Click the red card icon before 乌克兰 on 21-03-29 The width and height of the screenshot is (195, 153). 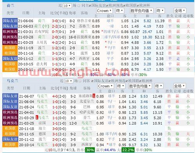click(x=37, y=118)
